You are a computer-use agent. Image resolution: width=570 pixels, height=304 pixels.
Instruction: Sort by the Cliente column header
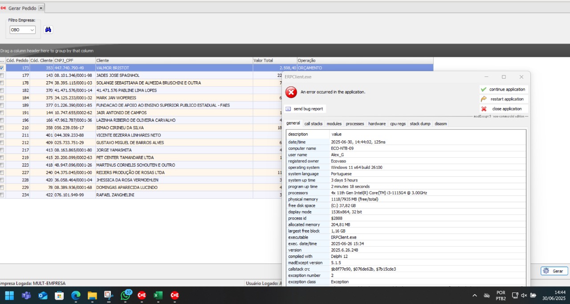pyautogui.click(x=174, y=60)
